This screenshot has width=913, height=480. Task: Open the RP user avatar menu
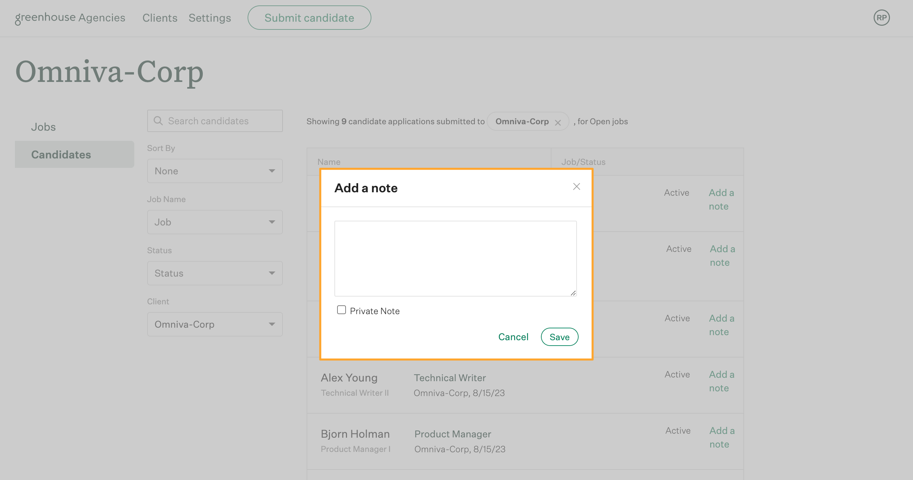[x=881, y=18]
